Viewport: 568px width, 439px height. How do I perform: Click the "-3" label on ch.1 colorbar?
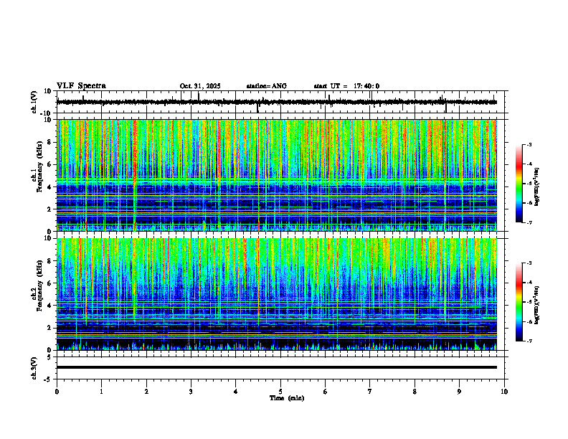(x=529, y=144)
